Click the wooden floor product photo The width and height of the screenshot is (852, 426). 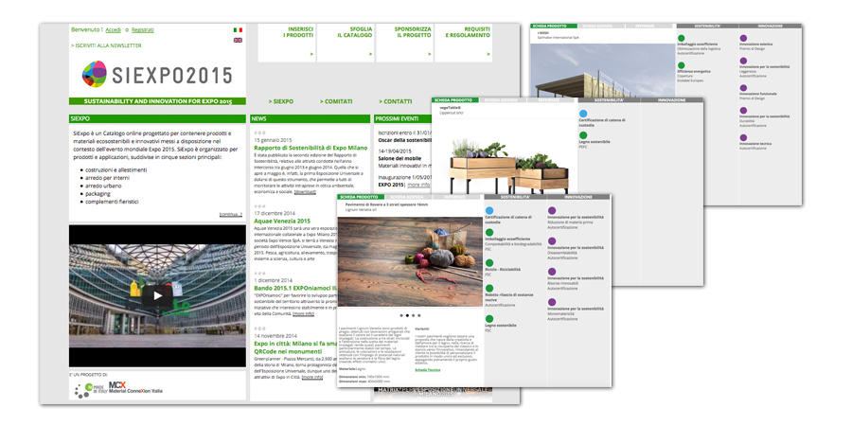(410, 262)
